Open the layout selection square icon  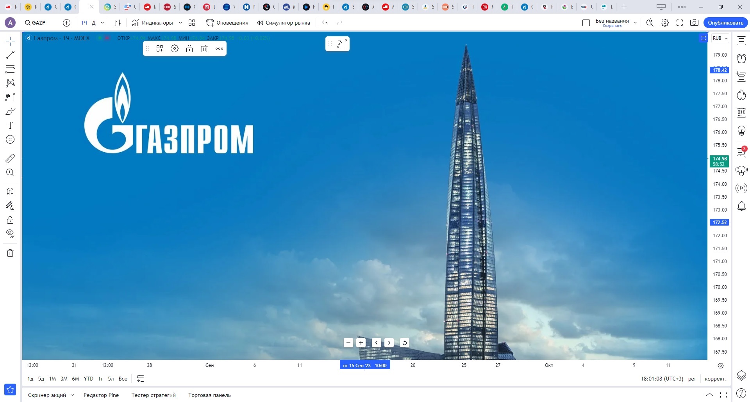586,23
